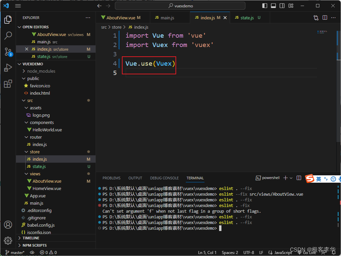This screenshot has width=341, height=256.
Task: Click the Split Editor icon
Action: tap(325, 17)
